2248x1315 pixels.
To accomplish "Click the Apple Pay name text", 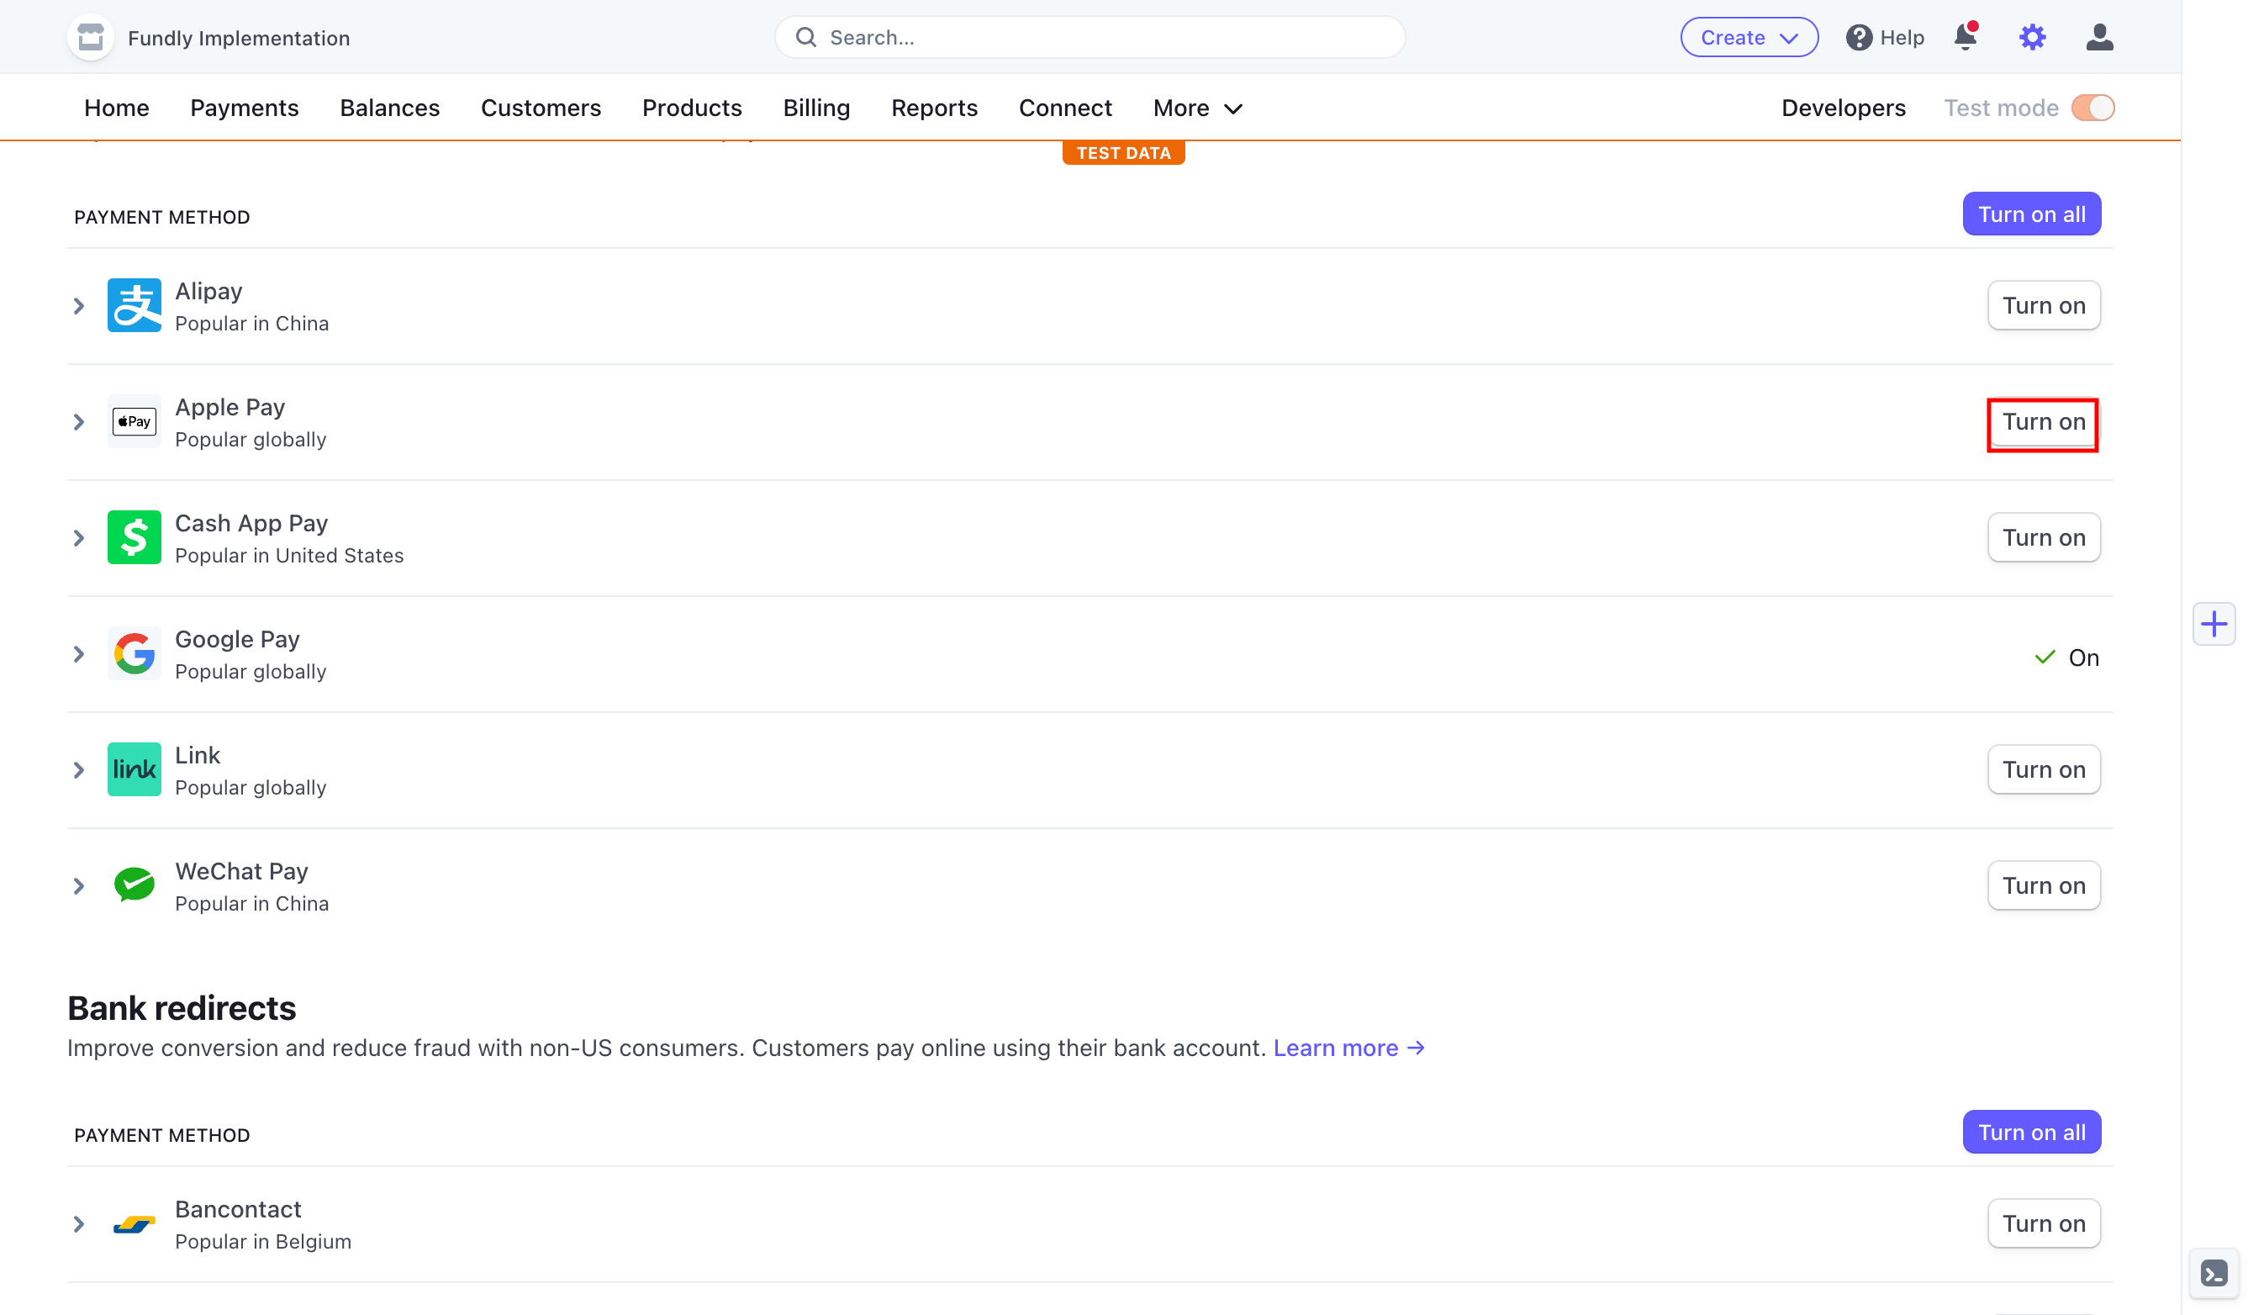I will (x=230, y=407).
